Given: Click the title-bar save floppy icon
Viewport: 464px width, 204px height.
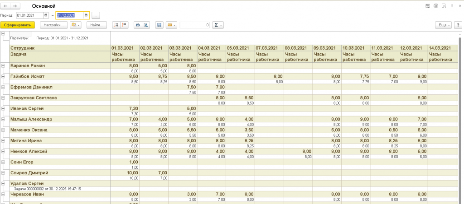Looking at the screenshot, I should [x=428, y=5].
